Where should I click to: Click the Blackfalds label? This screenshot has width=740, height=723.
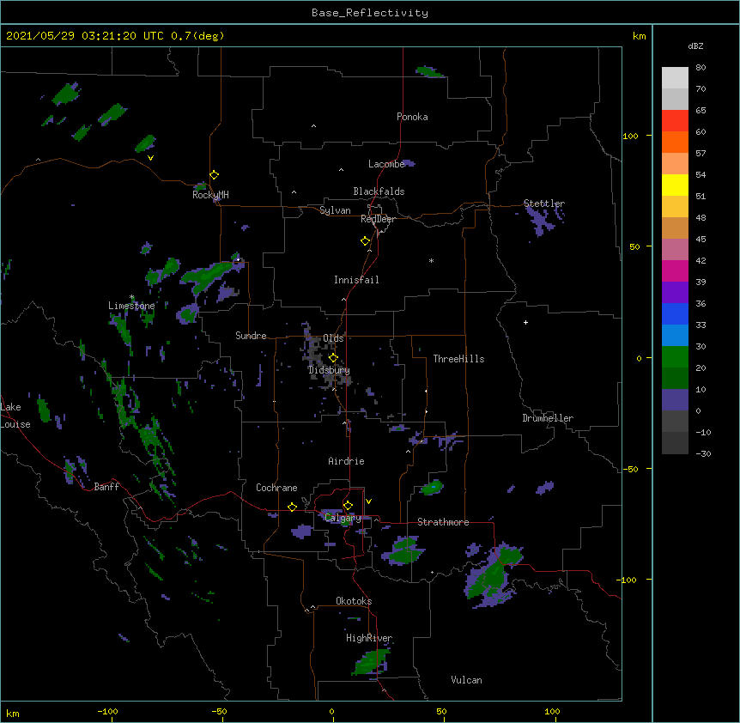coord(379,191)
